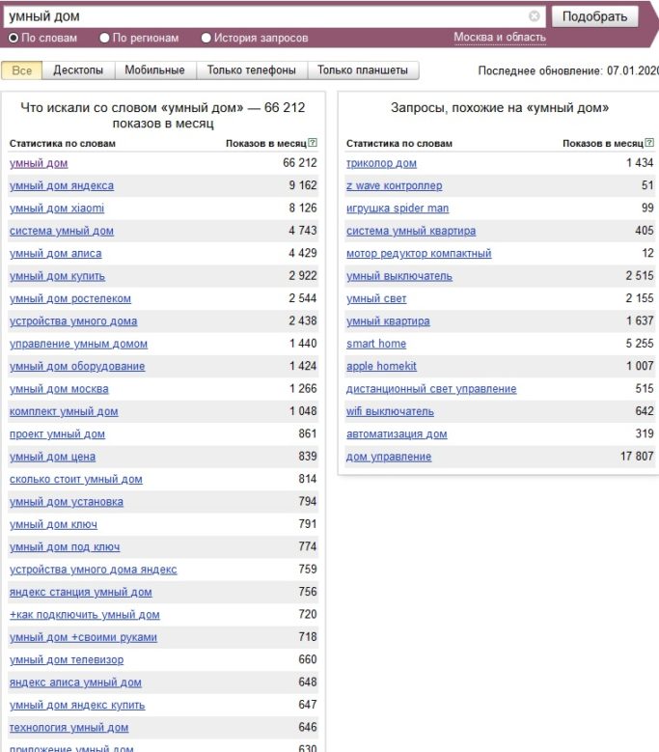
Task: Open the 'яндекс алиса умный дом' link
Action: (75, 682)
